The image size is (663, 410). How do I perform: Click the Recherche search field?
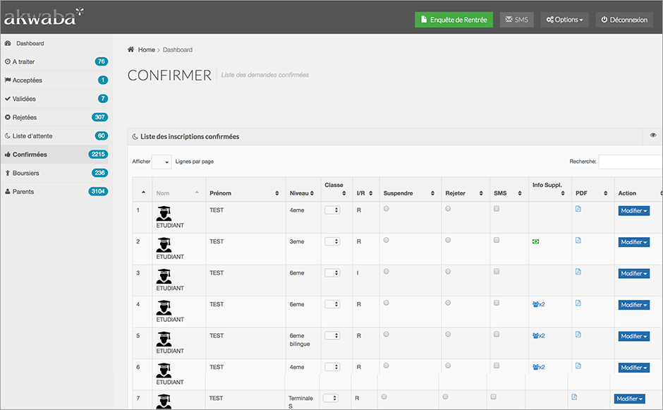pyautogui.click(x=630, y=162)
